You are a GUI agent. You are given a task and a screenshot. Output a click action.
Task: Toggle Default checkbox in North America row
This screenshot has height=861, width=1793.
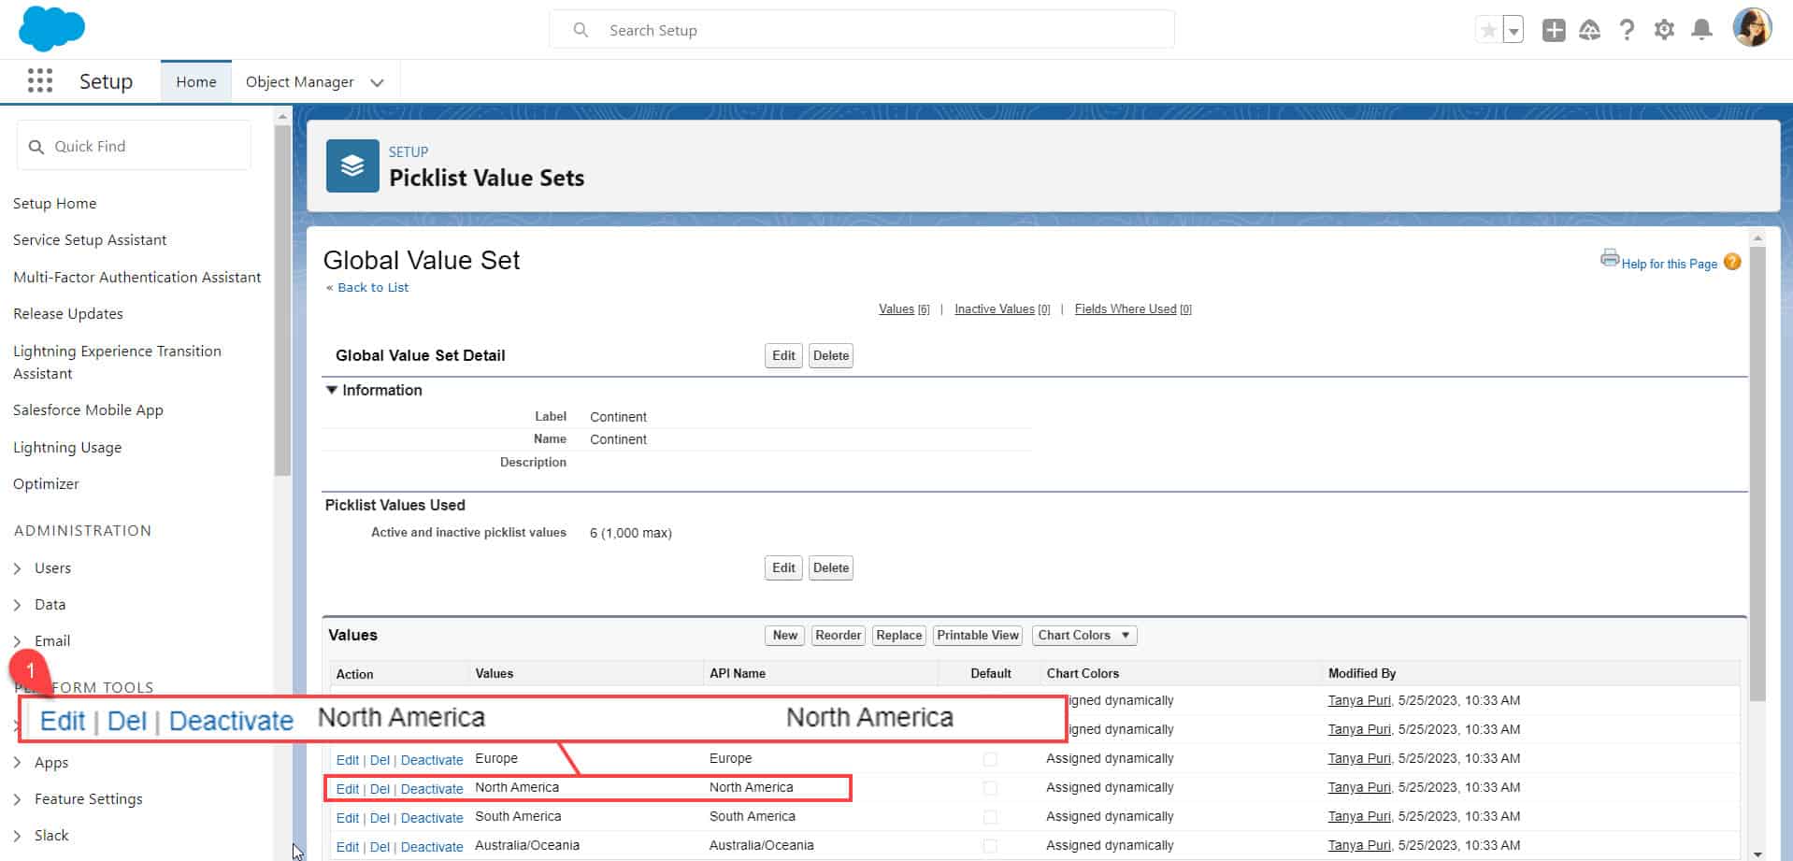coord(990,788)
